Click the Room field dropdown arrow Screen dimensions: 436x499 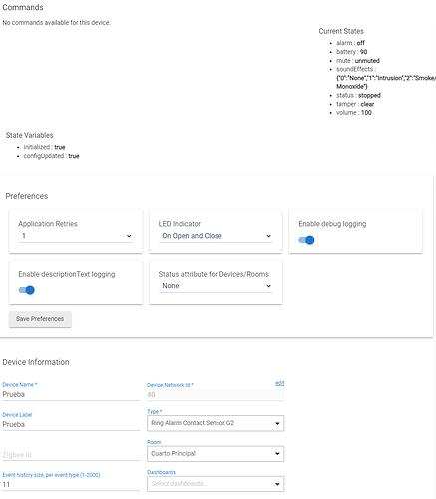click(x=277, y=454)
